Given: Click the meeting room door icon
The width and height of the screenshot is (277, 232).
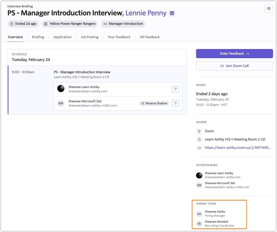Looking at the screenshot, I should point(199,140).
